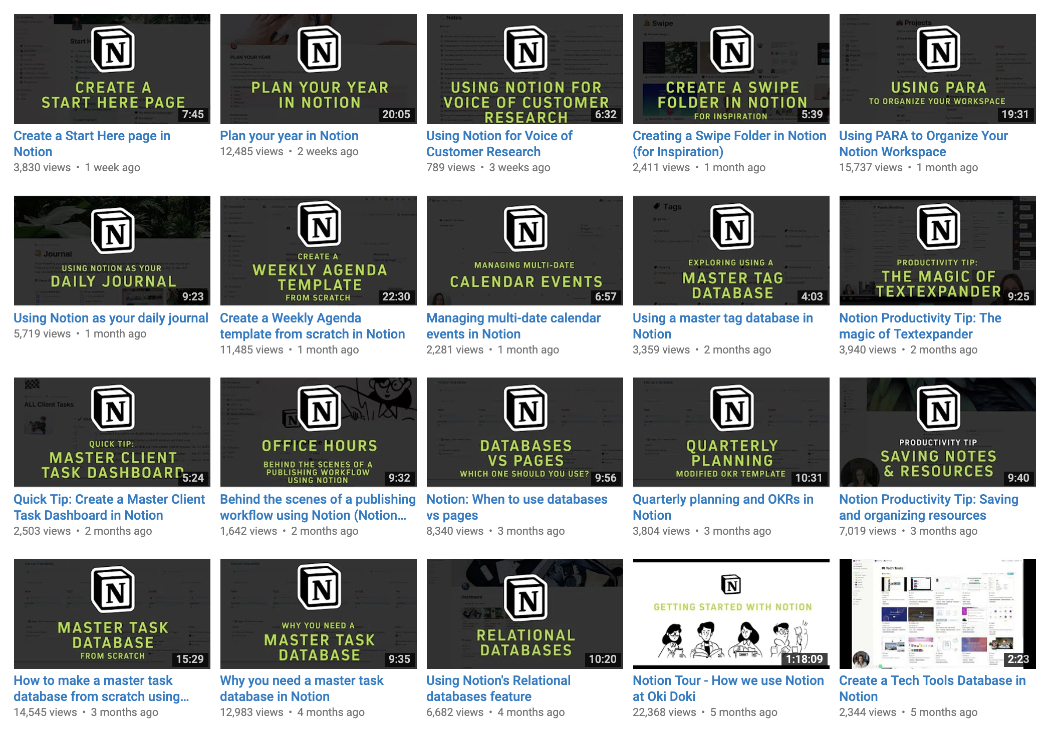Play the 'Quarterly Planning' video thumbnail
Viewport: 1056px width, 729px height.
pos(731,432)
